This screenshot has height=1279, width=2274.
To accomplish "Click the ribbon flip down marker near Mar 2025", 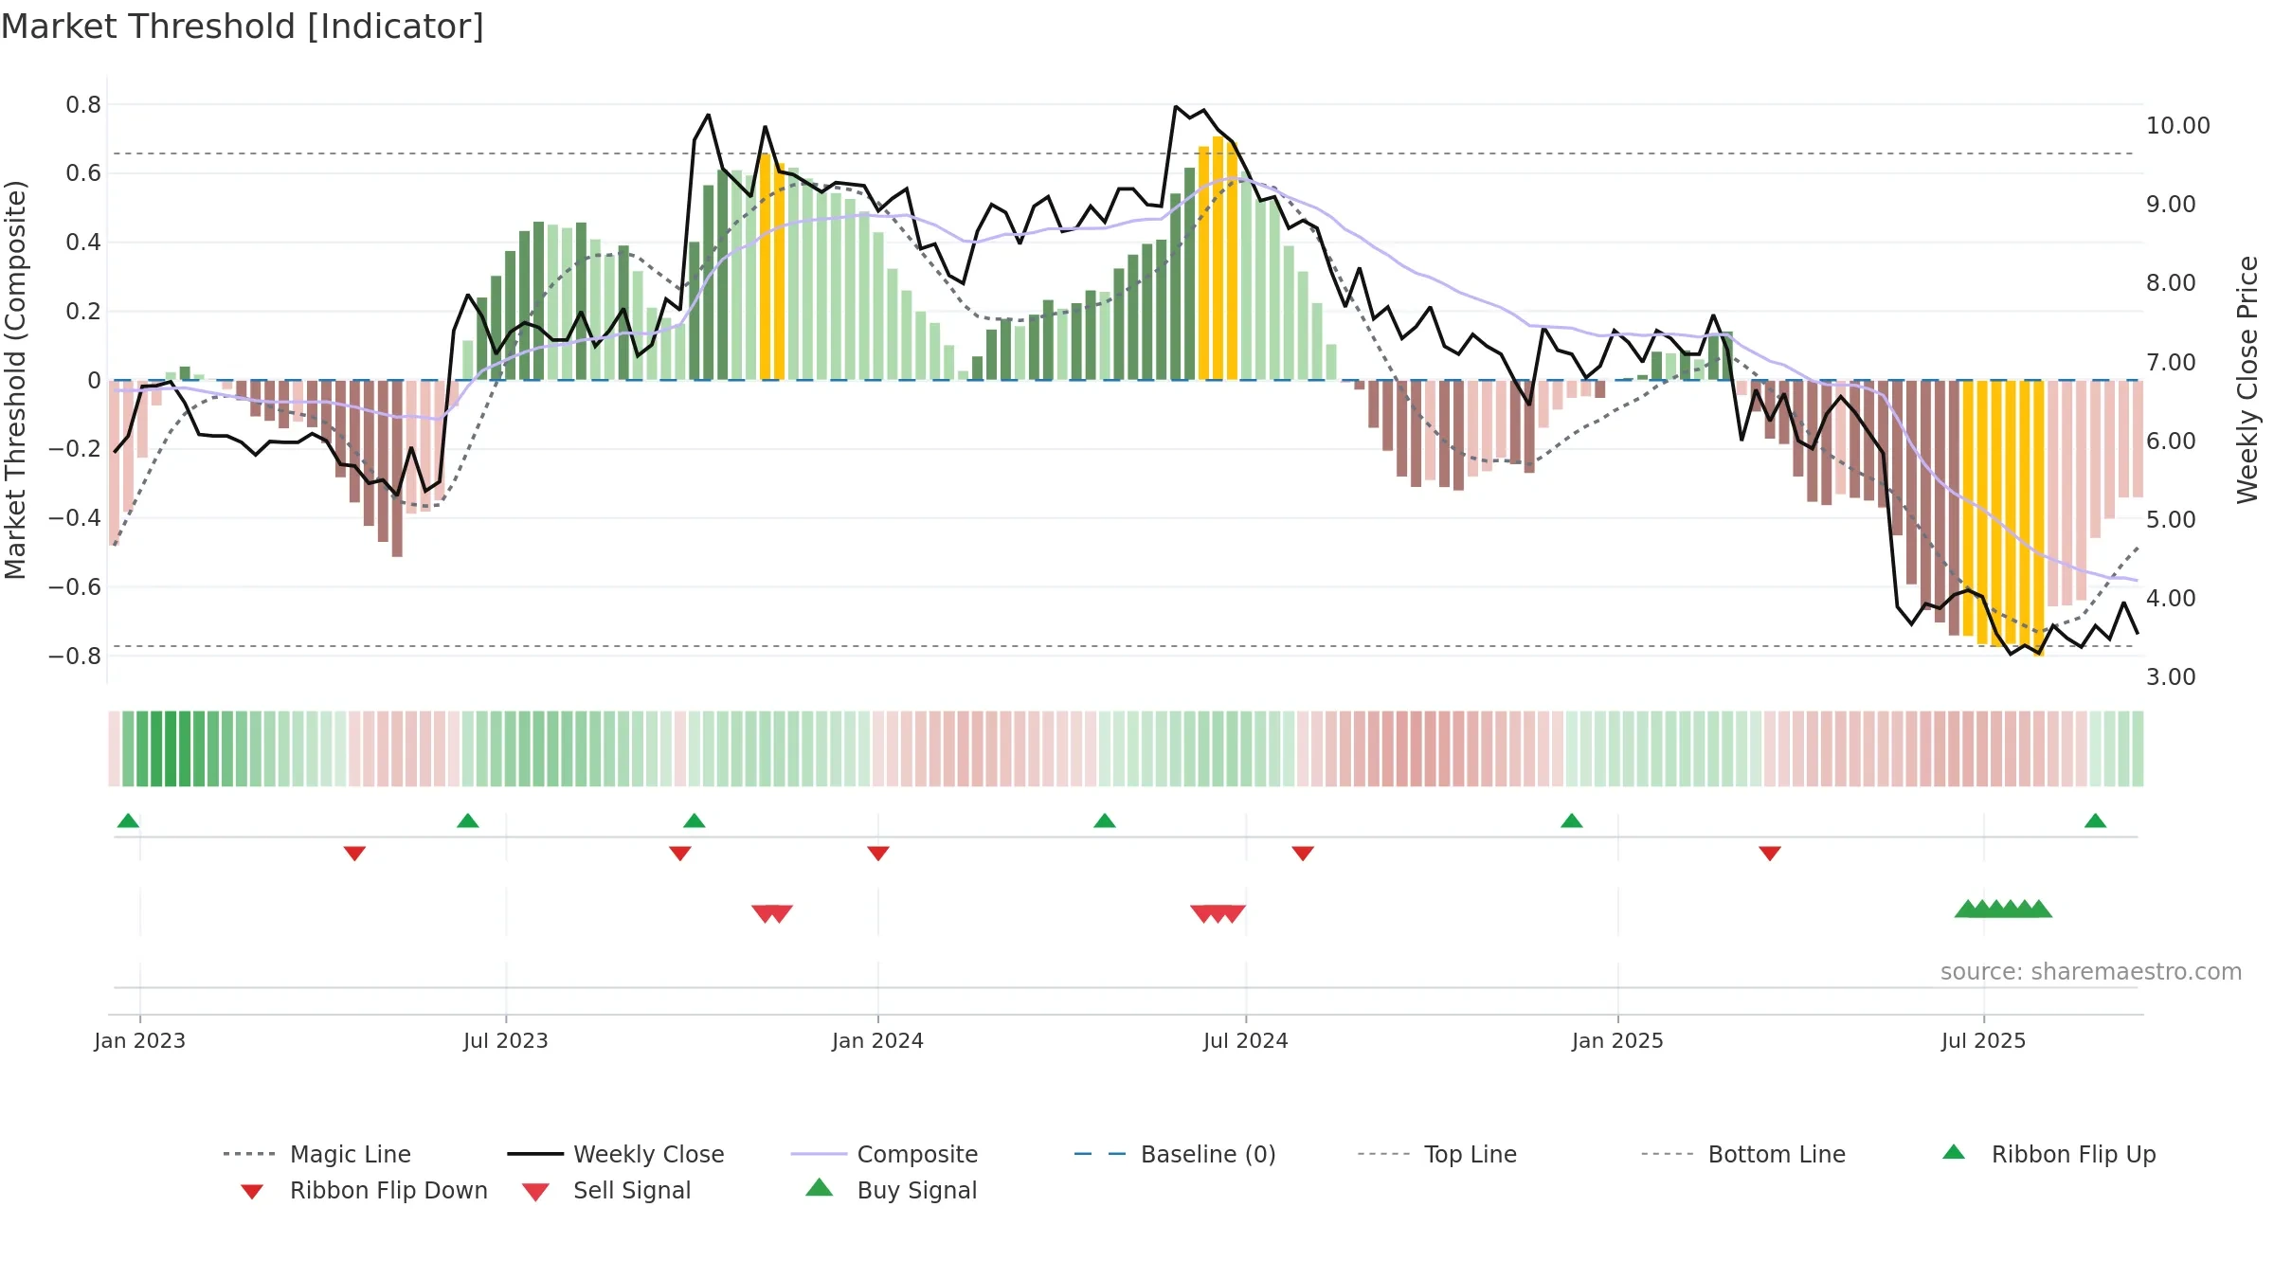I will click(1770, 854).
